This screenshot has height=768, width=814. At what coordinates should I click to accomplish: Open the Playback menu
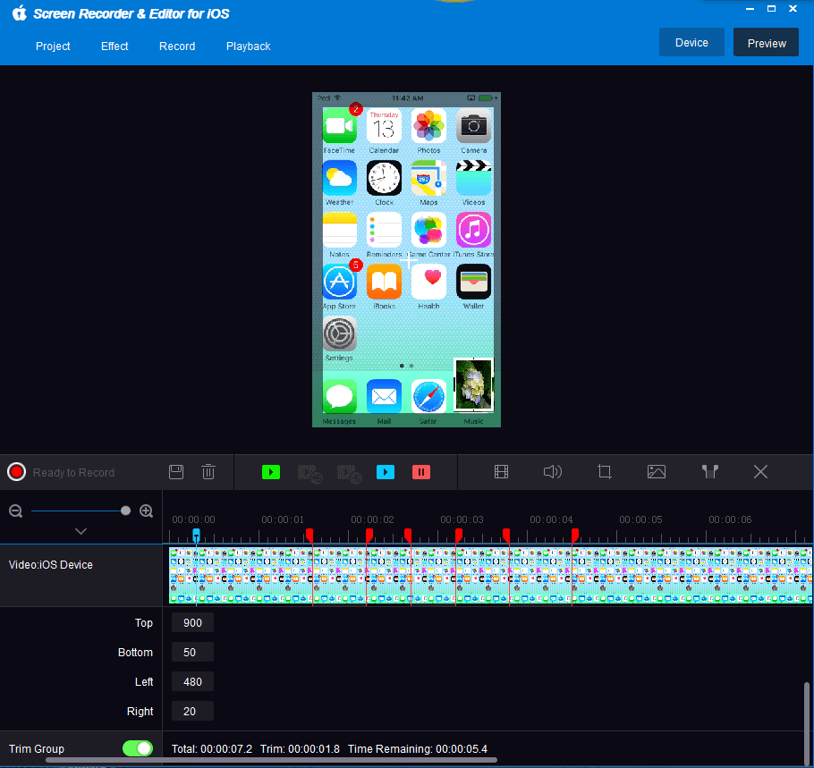click(248, 46)
